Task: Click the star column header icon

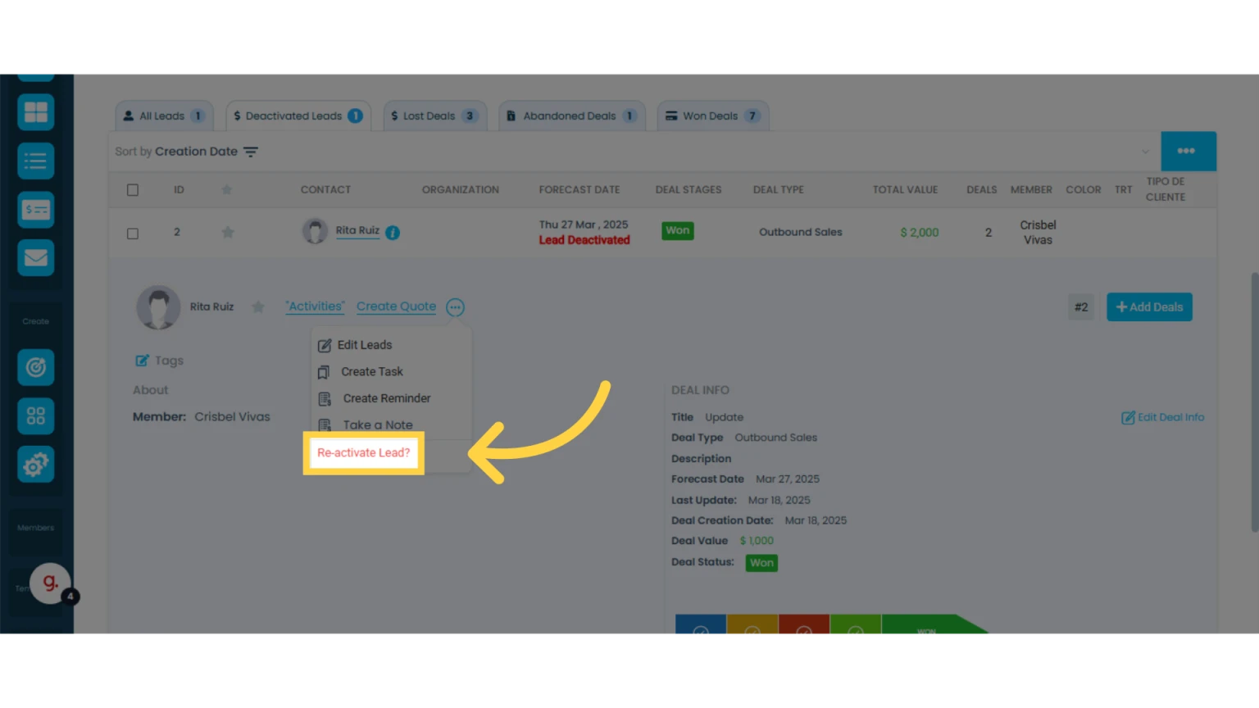Action: click(227, 190)
